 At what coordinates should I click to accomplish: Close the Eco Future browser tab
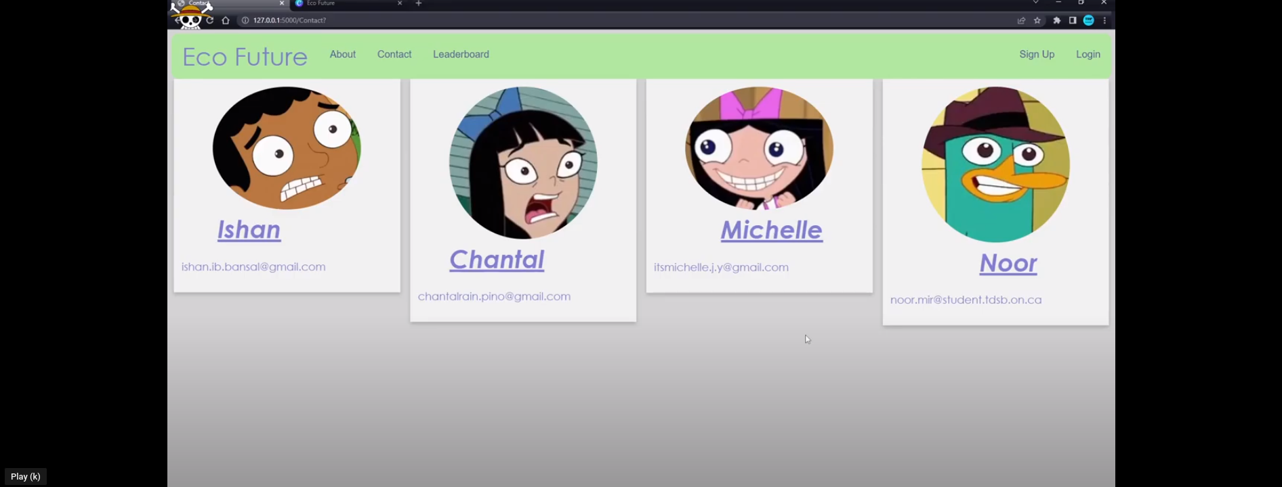point(400,3)
